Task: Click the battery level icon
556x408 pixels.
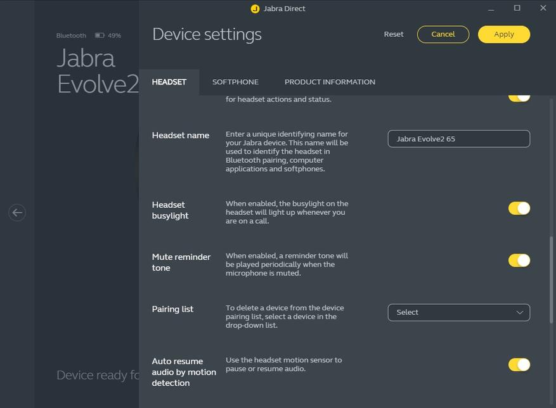Action: pos(100,35)
